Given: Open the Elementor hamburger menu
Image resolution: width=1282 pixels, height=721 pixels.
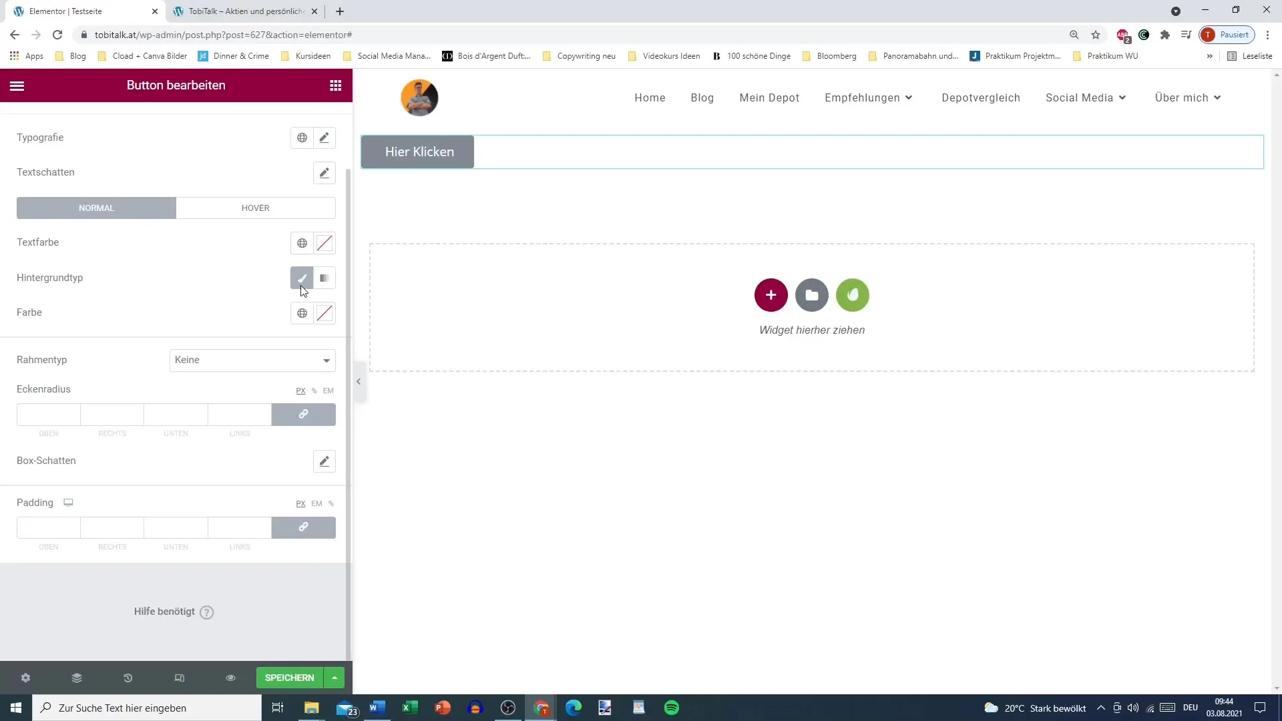Looking at the screenshot, I should (x=17, y=85).
